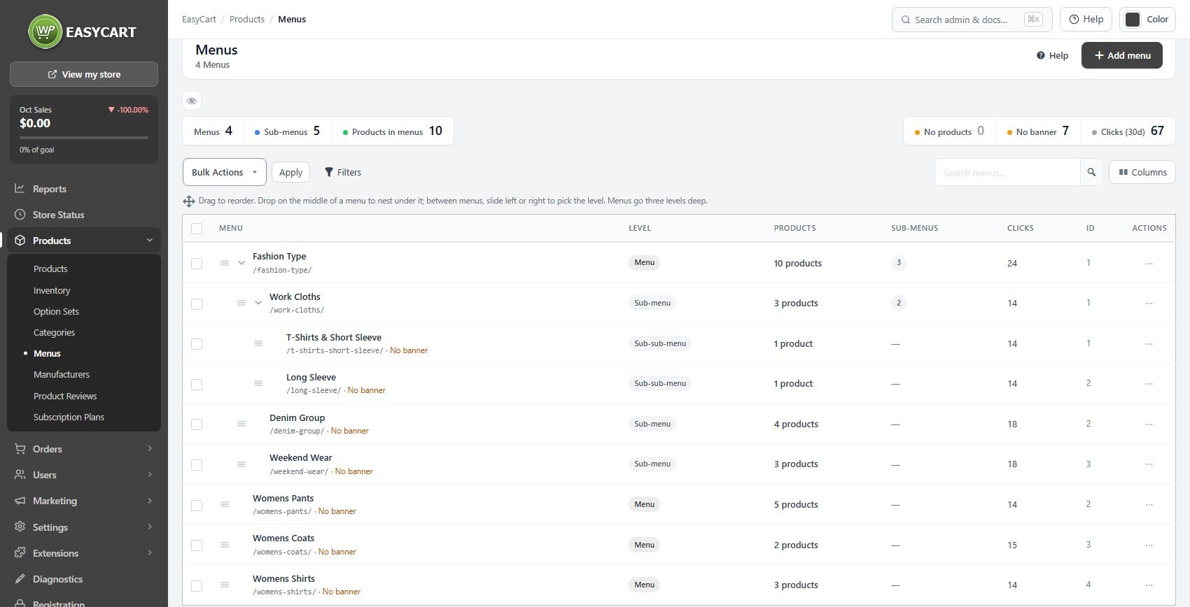The height and width of the screenshot is (607, 1190).
Task: Open Subscription Plans in the Products submenu
Action: click(x=69, y=417)
